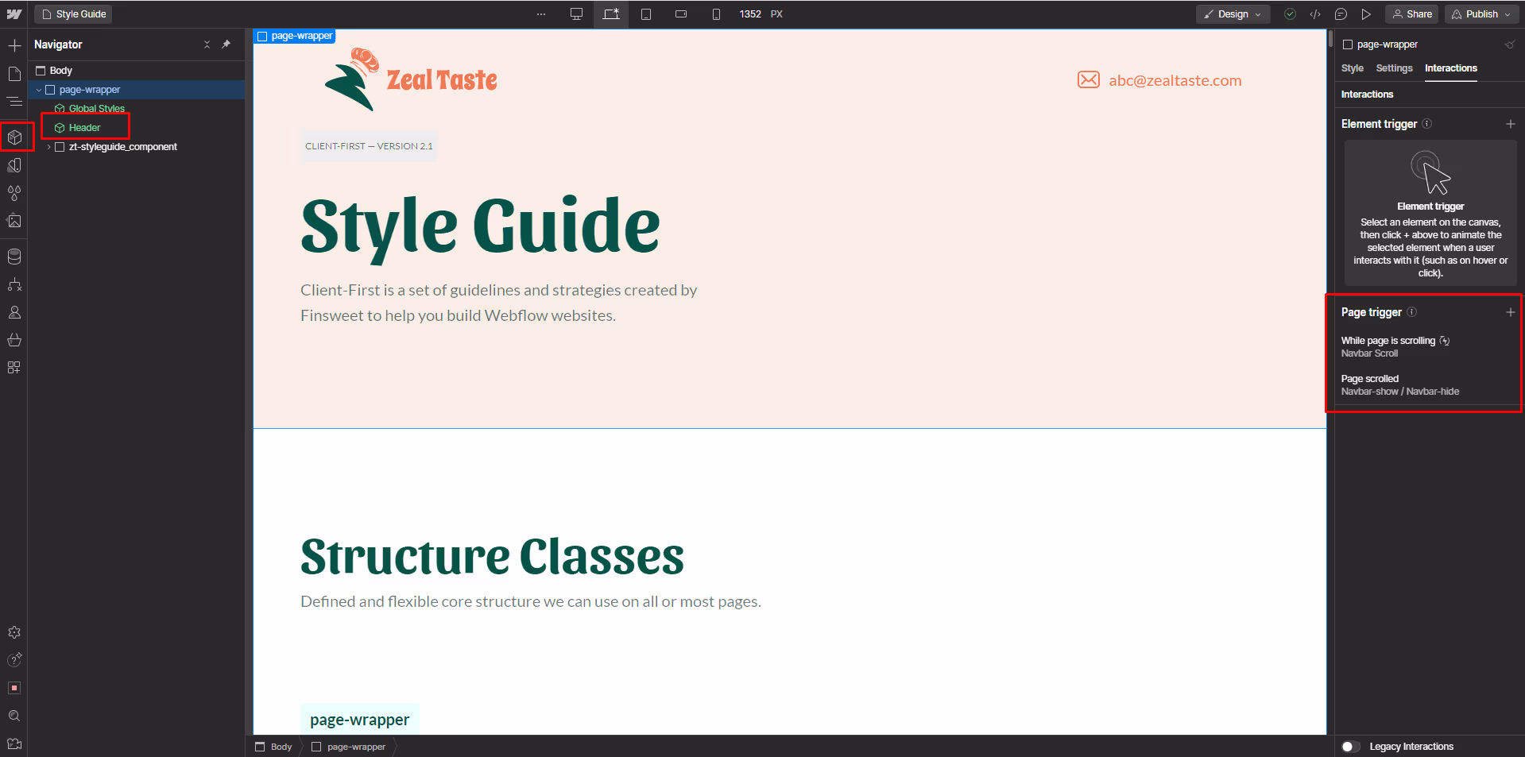Click the publish status checkmark icon

click(x=1291, y=14)
